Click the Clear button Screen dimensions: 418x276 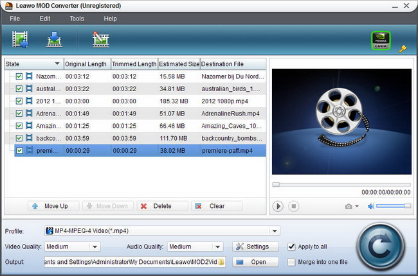pyautogui.click(x=217, y=206)
